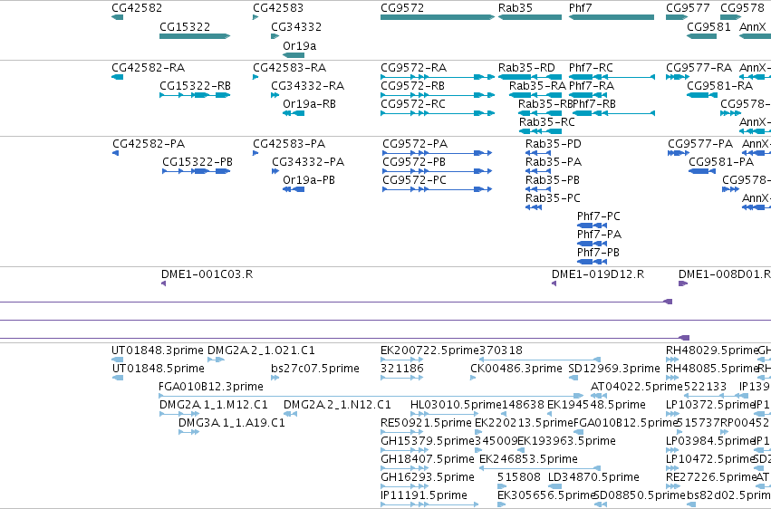Click the DMG2A1_1.M12.C1 EST label
Screen dimensions: 771x509
213,404
